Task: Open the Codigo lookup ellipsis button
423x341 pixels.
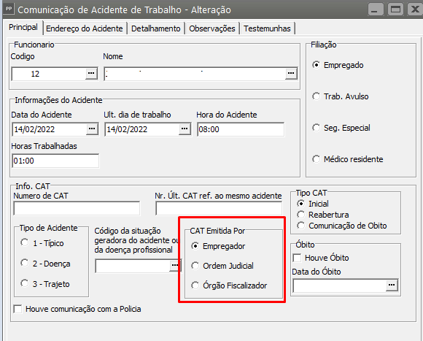Action: coord(91,74)
